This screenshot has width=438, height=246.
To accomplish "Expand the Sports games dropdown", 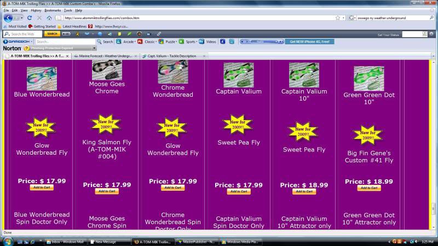I will pyautogui.click(x=191, y=42).
